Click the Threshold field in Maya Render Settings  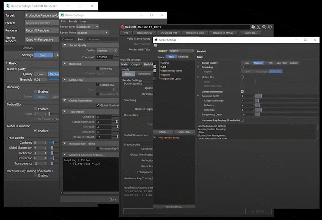coord(104,57)
